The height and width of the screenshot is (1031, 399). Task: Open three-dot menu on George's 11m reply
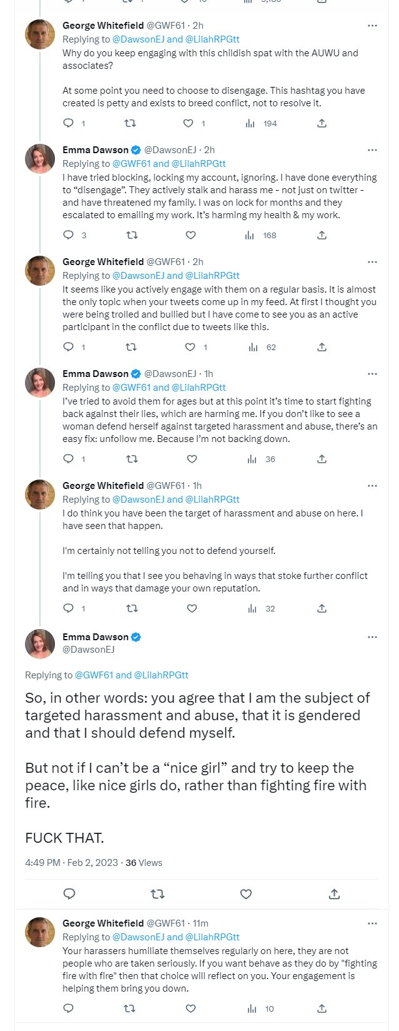(372, 923)
